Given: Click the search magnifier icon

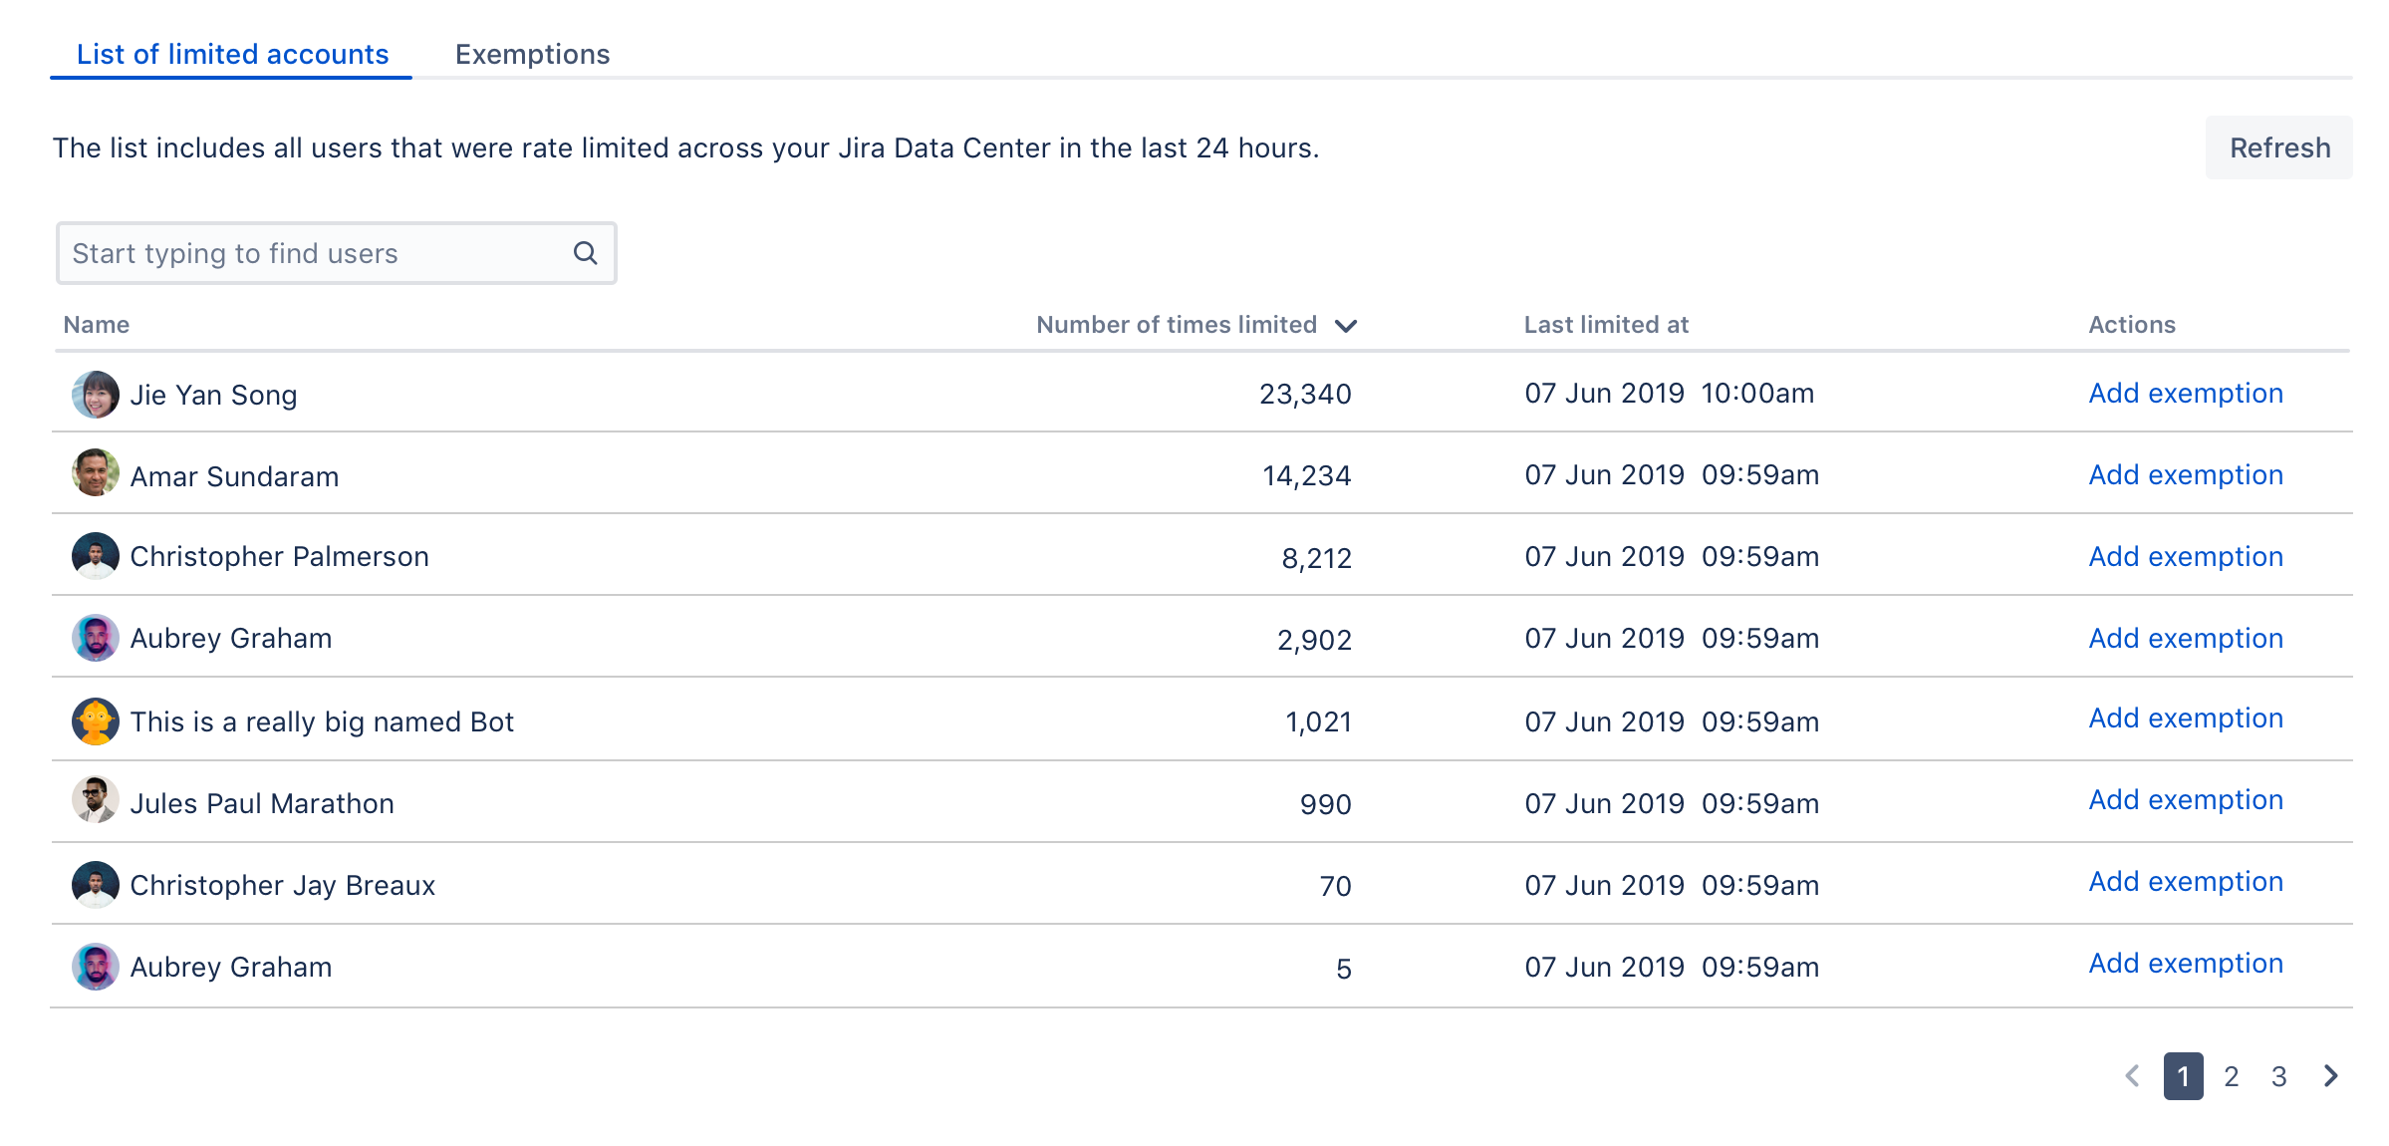Looking at the screenshot, I should point(585,253).
